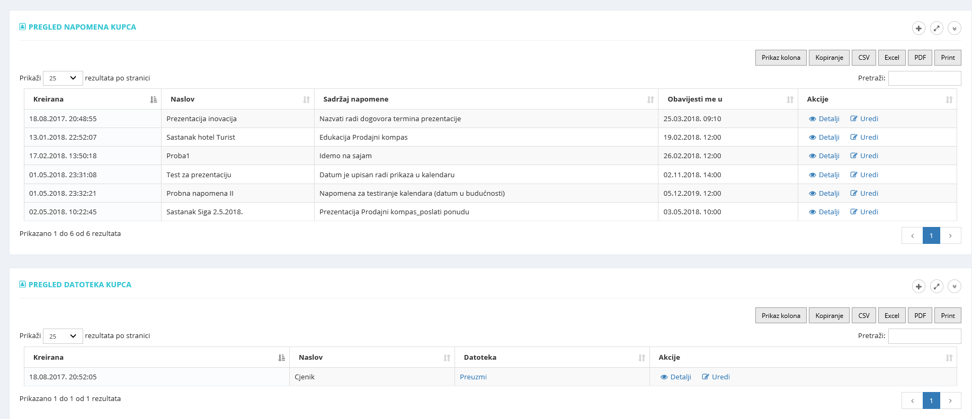Click cell 'Edukacija Prodajni kompas'

pos(486,138)
